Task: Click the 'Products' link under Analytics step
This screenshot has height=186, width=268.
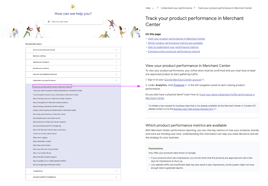Action: coord(179,85)
